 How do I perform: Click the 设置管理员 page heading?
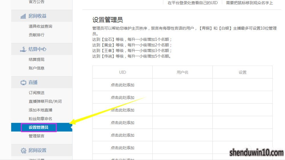point(108,20)
